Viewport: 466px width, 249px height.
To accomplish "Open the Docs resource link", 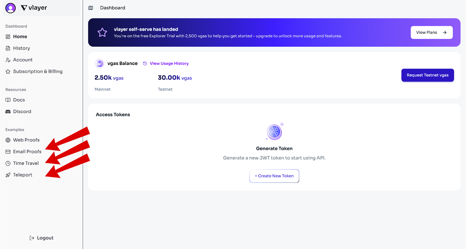I will pyautogui.click(x=19, y=100).
